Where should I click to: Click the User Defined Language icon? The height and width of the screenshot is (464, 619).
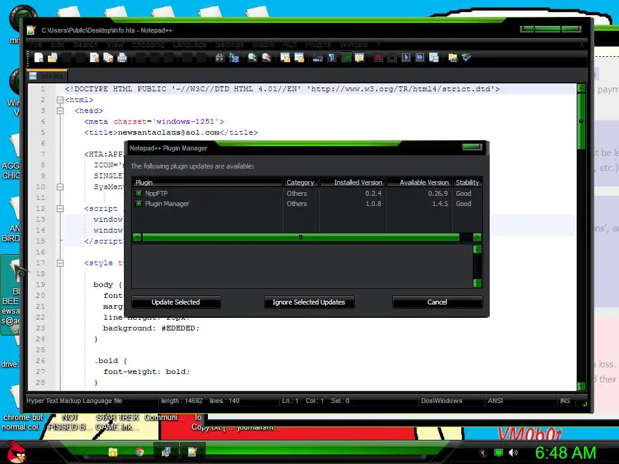pyautogui.click(x=360, y=57)
